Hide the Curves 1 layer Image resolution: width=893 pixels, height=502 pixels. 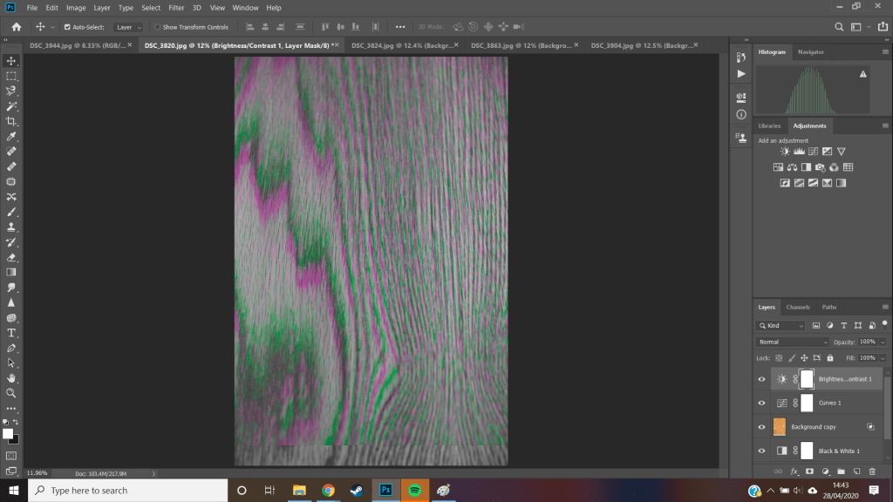pos(761,404)
